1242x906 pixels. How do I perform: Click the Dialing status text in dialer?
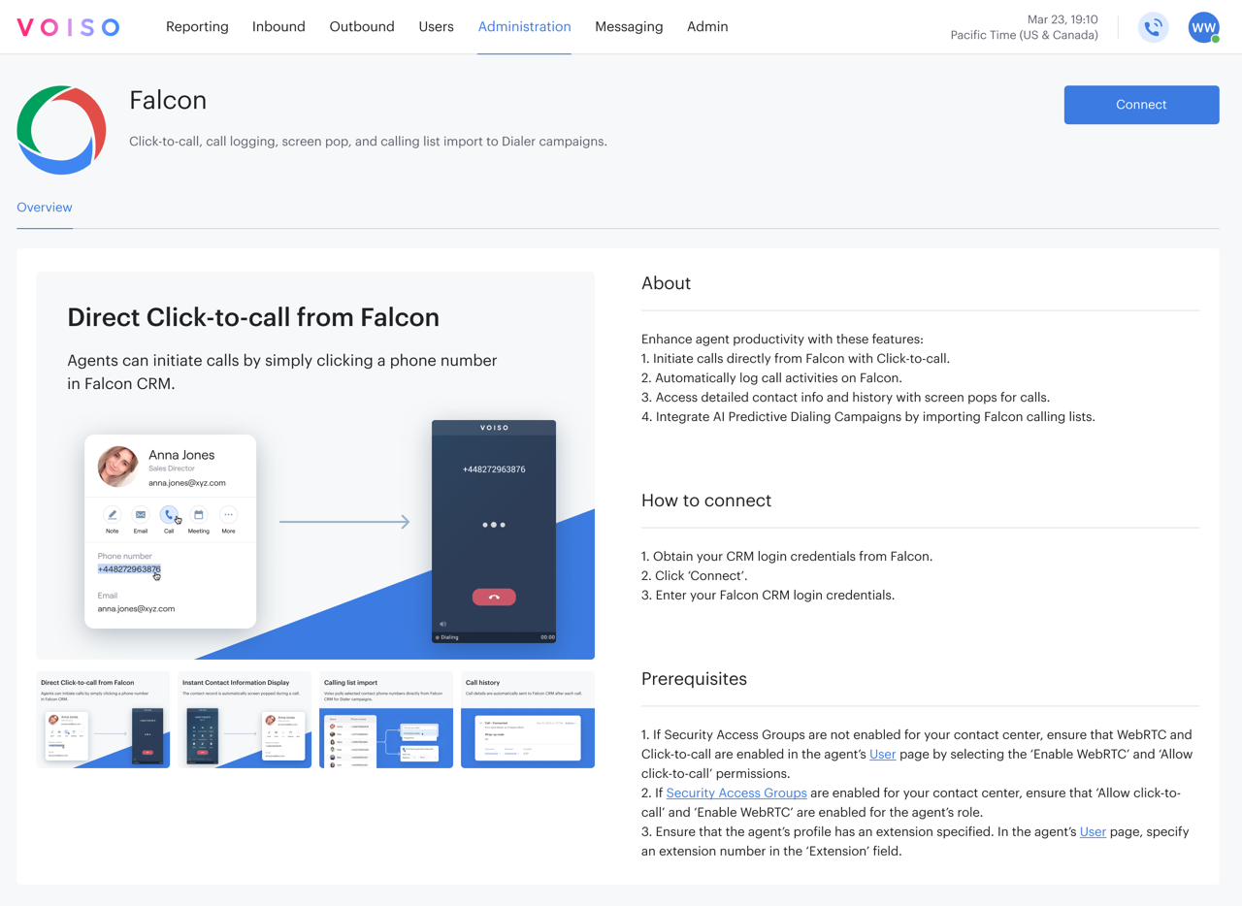449,637
